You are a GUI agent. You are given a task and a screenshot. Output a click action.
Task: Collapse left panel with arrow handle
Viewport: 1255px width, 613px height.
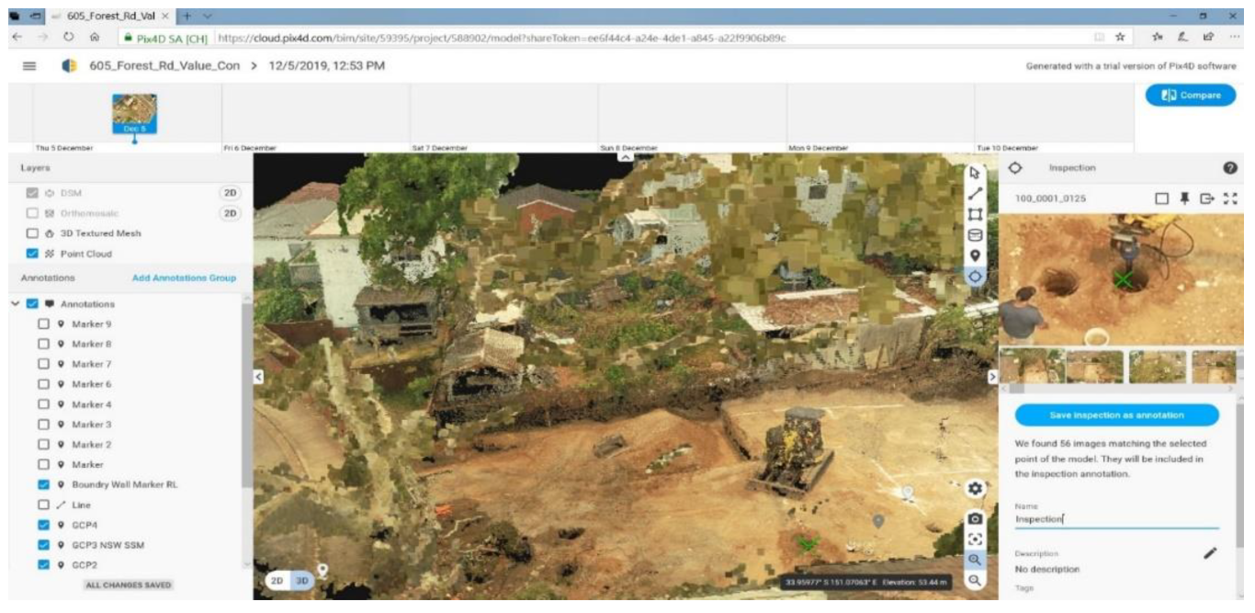[258, 376]
